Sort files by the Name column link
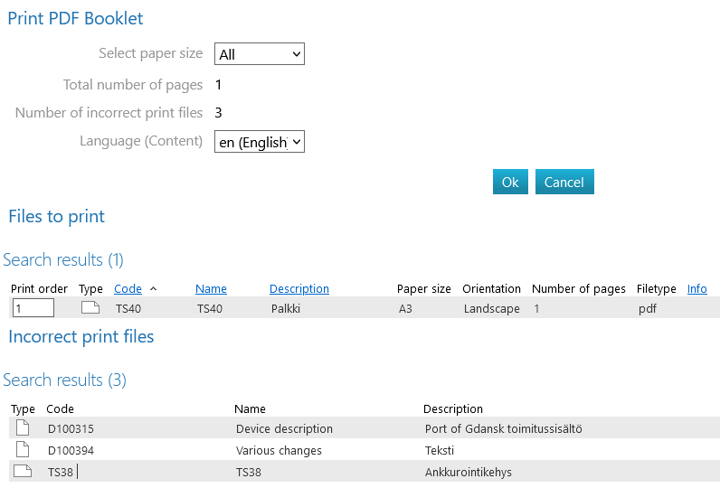Viewport: 720px width, 488px height. tap(211, 289)
